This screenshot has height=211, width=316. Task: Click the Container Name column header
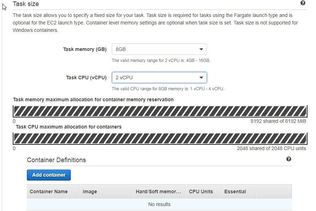pos(53,192)
